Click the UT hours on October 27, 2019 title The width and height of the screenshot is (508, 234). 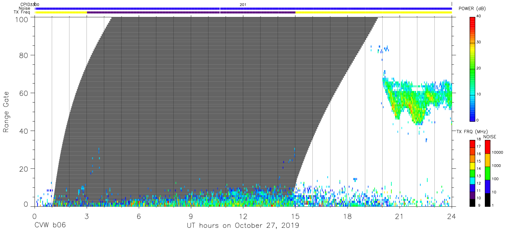(243, 226)
